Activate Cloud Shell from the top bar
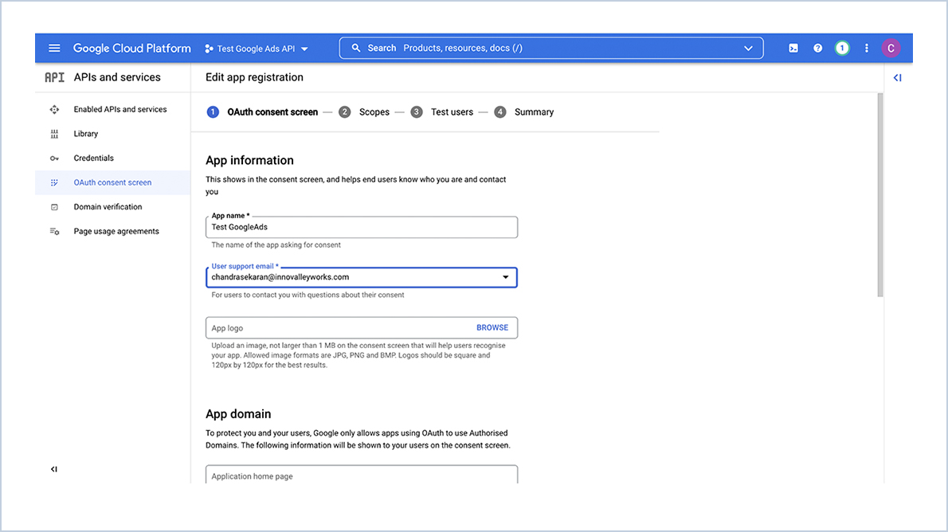The height and width of the screenshot is (532, 948). coord(793,48)
